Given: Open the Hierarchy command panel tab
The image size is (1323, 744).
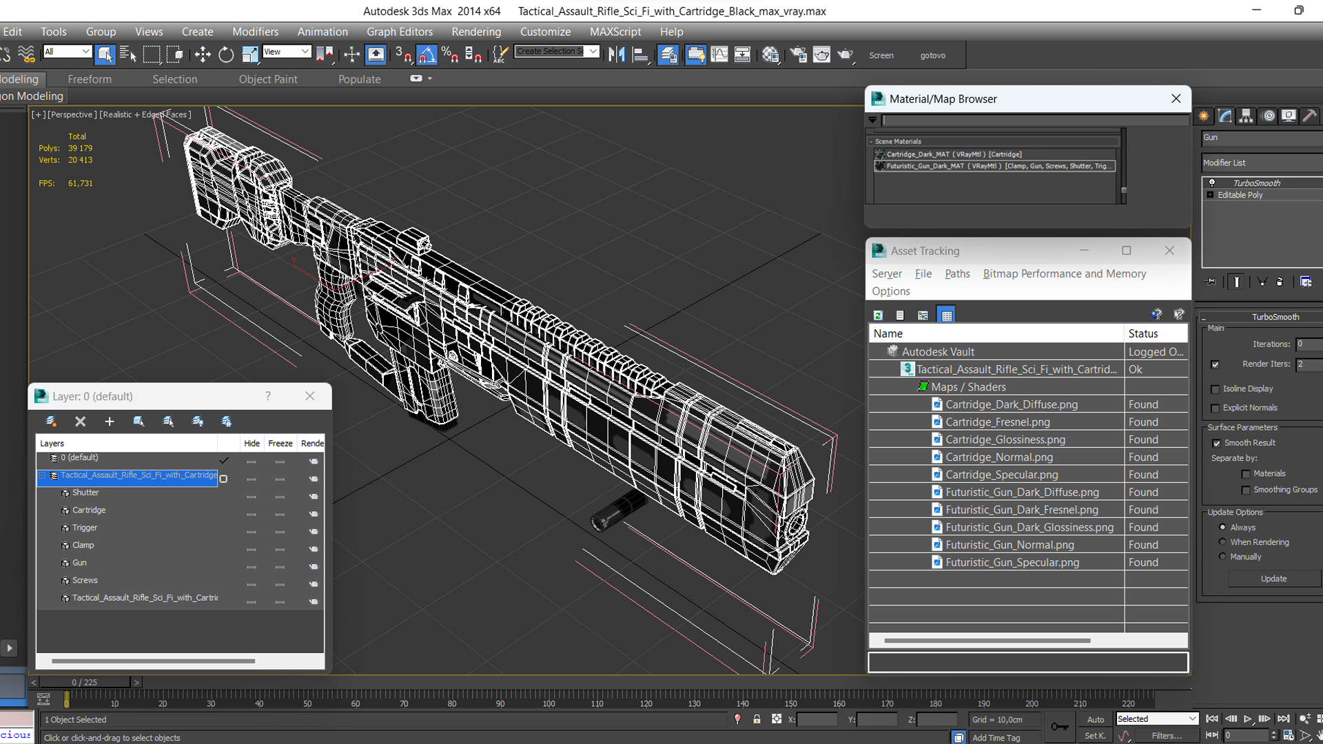Looking at the screenshot, I should (x=1246, y=116).
